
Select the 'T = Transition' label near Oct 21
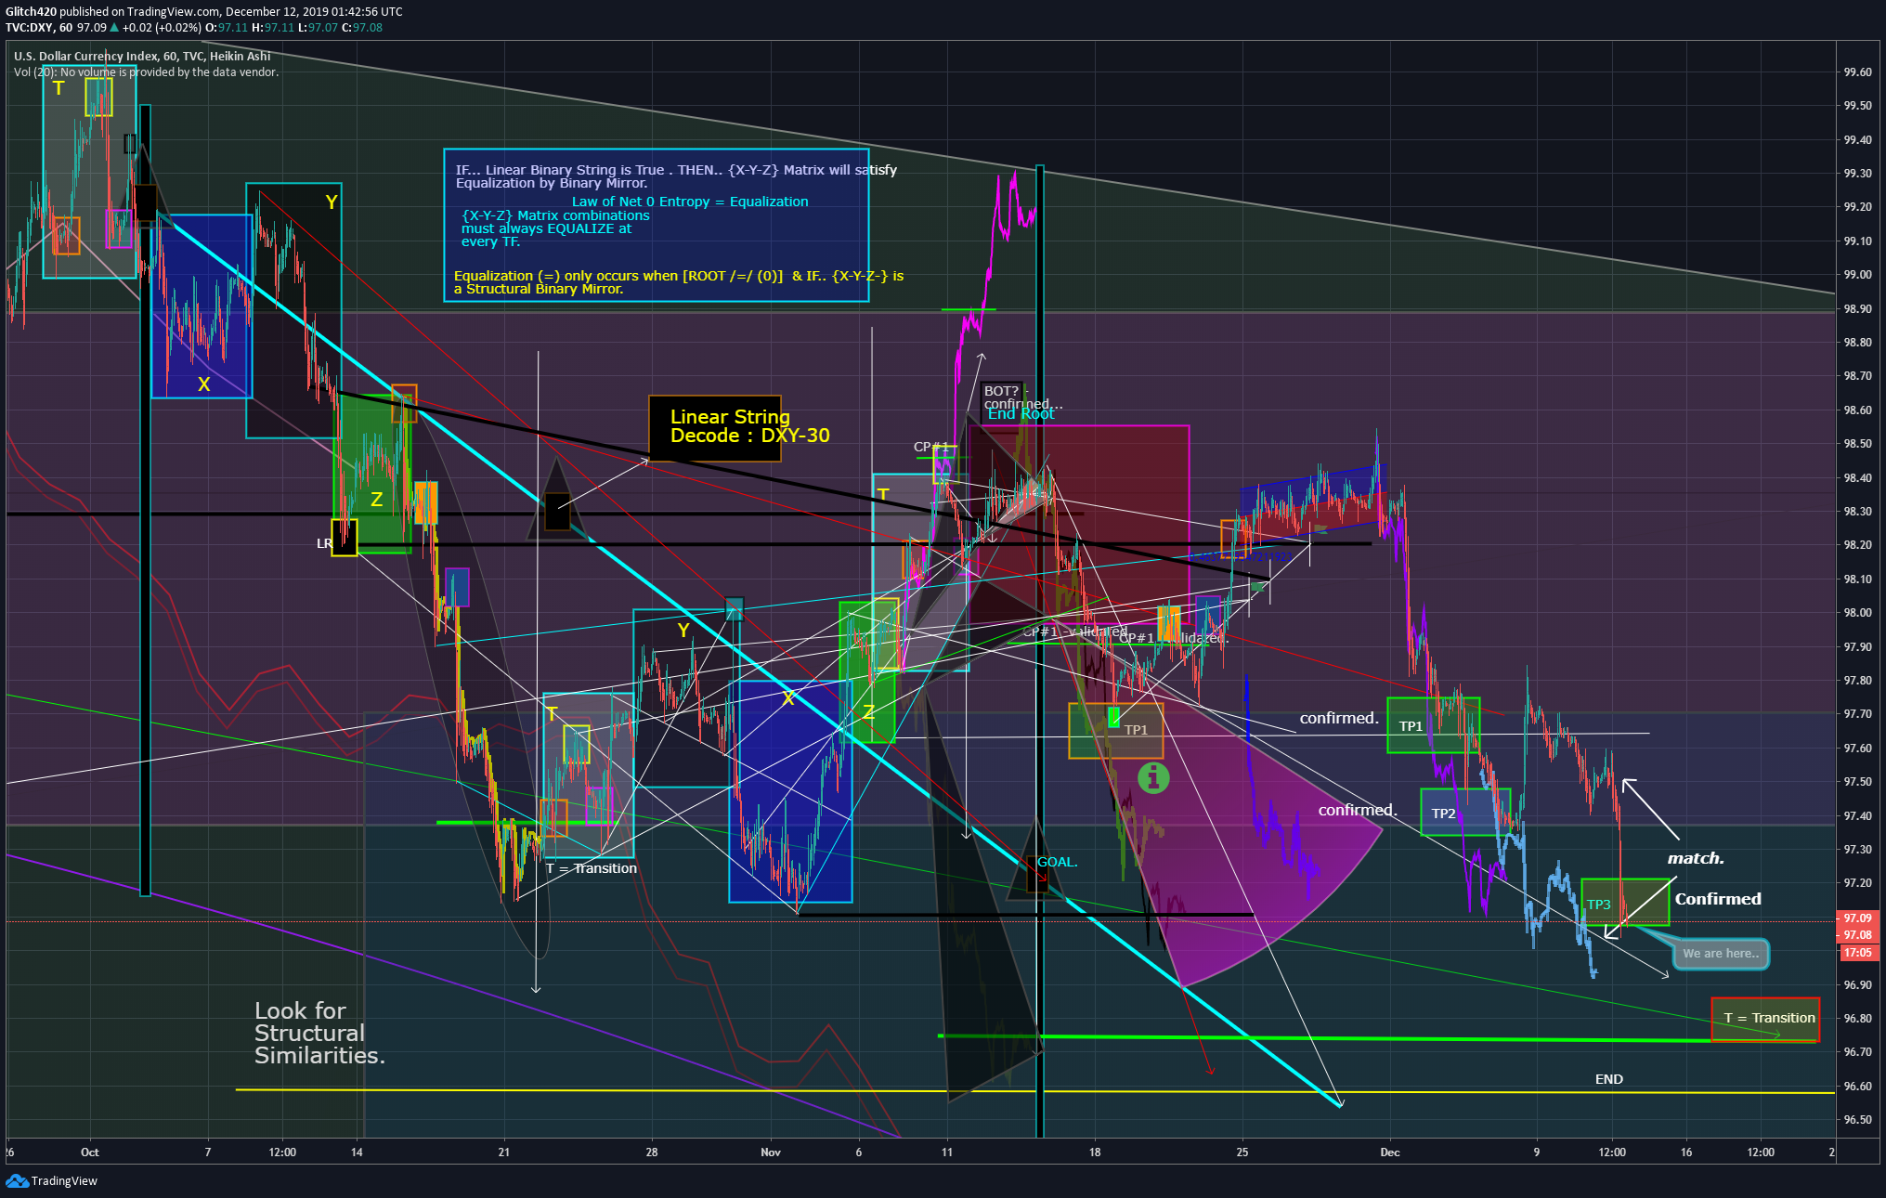(x=592, y=868)
